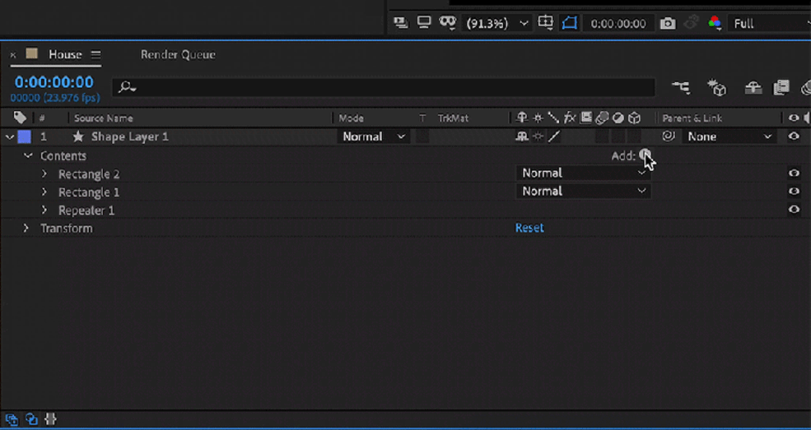Image resolution: width=811 pixels, height=430 pixels.
Task: Select the Shape Layer 1 row name
Action: (x=130, y=136)
